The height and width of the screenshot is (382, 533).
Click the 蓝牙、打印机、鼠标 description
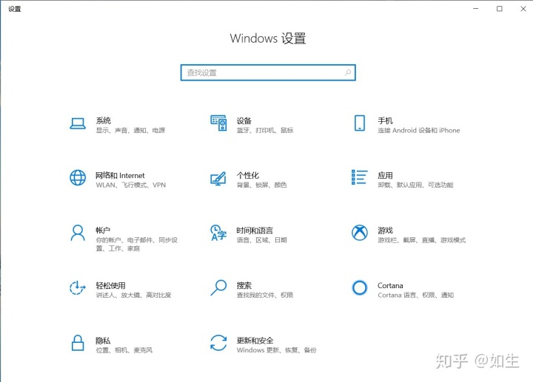[x=265, y=130]
